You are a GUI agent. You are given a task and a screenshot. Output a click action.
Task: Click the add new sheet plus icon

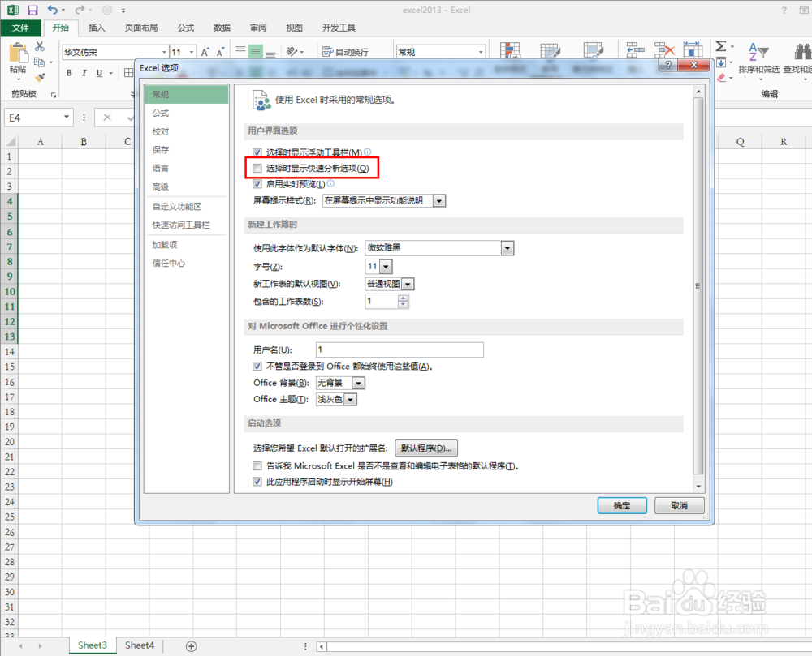pyautogui.click(x=191, y=646)
